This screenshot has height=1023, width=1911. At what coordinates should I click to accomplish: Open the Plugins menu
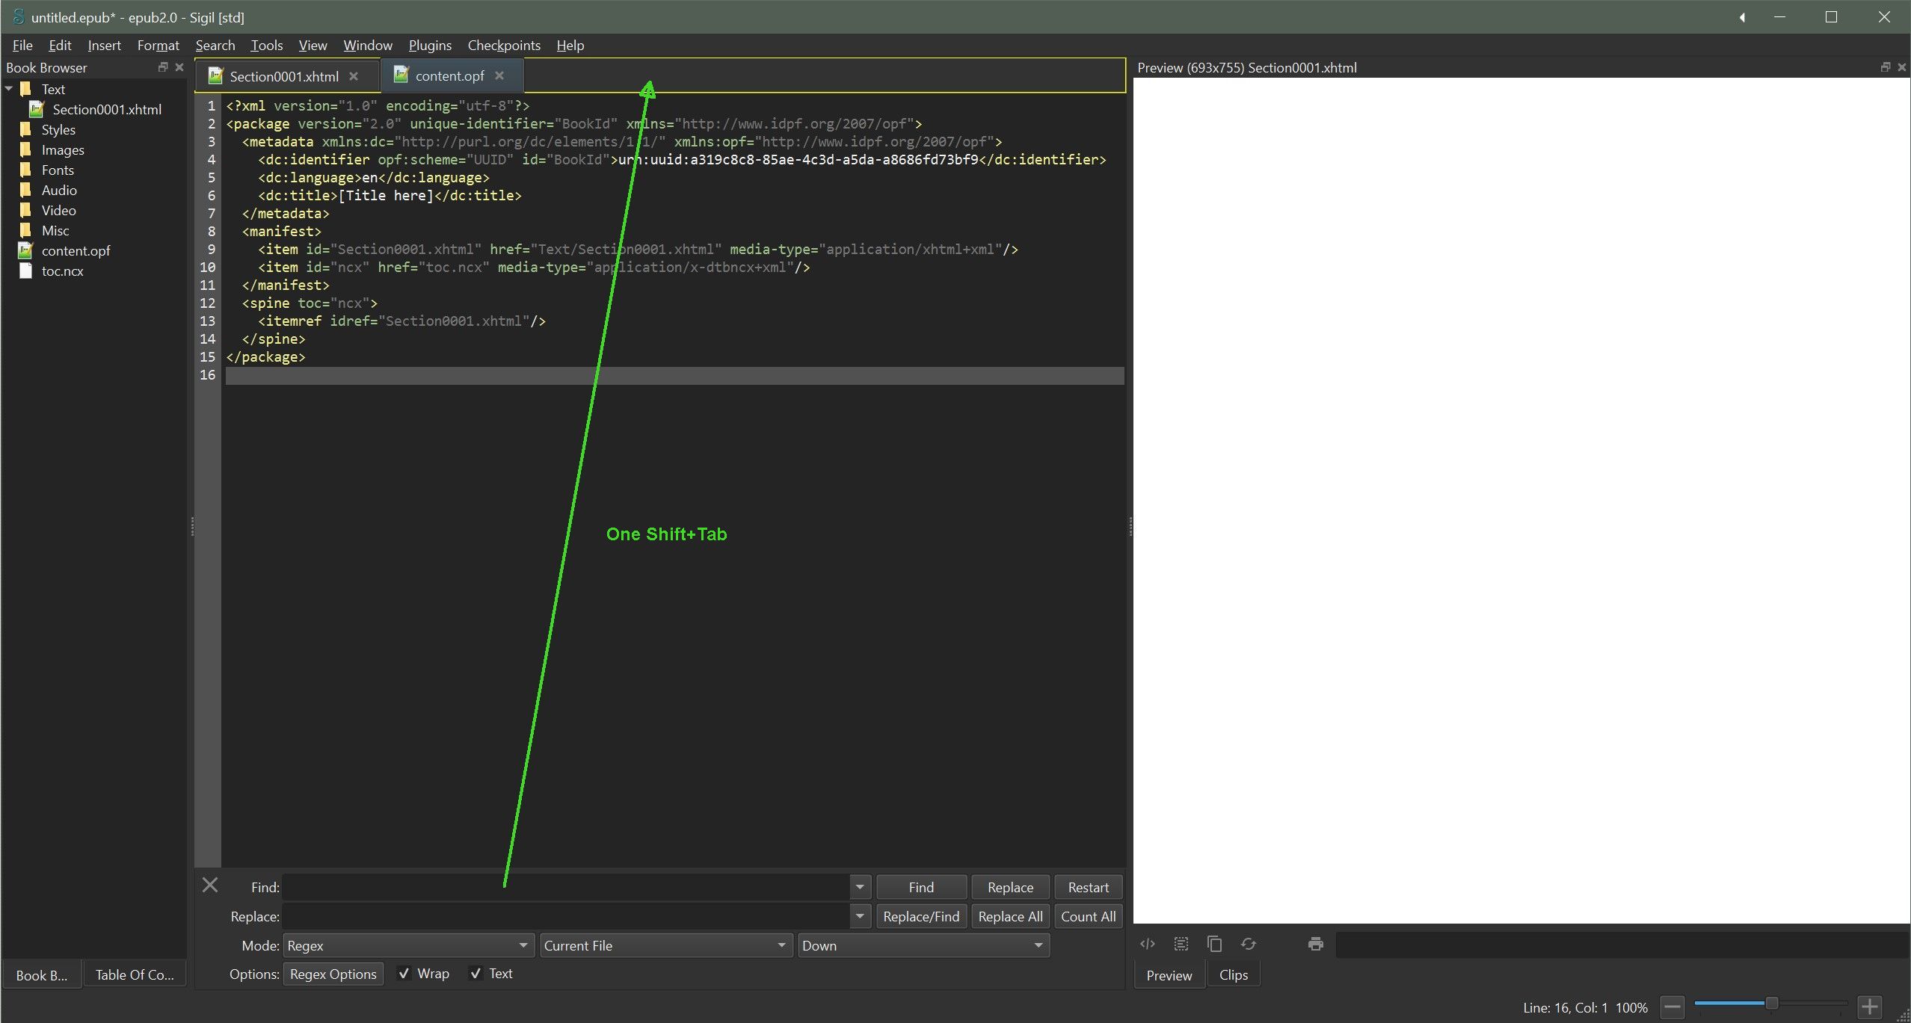(x=430, y=46)
